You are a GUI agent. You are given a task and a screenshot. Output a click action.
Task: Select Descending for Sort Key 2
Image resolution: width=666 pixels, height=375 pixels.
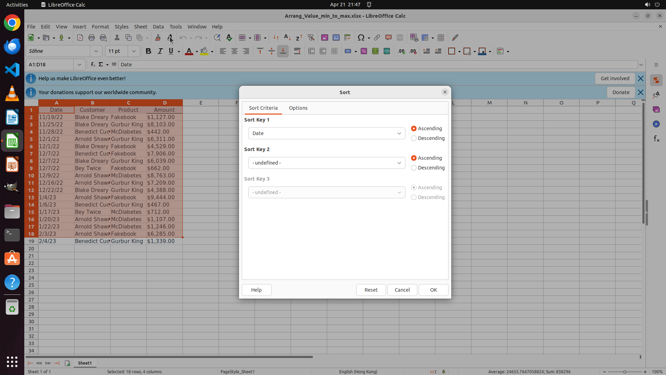pos(414,168)
